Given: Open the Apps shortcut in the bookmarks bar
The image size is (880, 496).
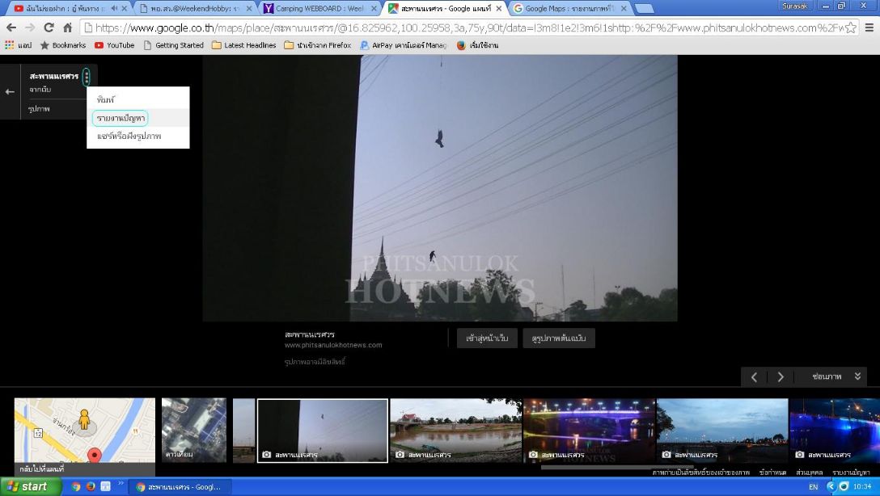Looking at the screenshot, I should pos(19,45).
